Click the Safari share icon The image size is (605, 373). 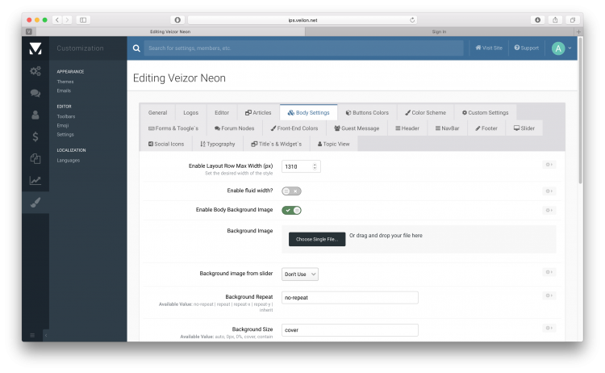555,19
